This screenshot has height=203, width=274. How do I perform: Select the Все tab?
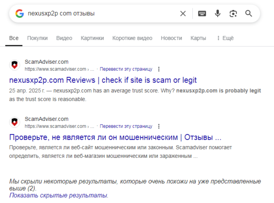pos(14,38)
